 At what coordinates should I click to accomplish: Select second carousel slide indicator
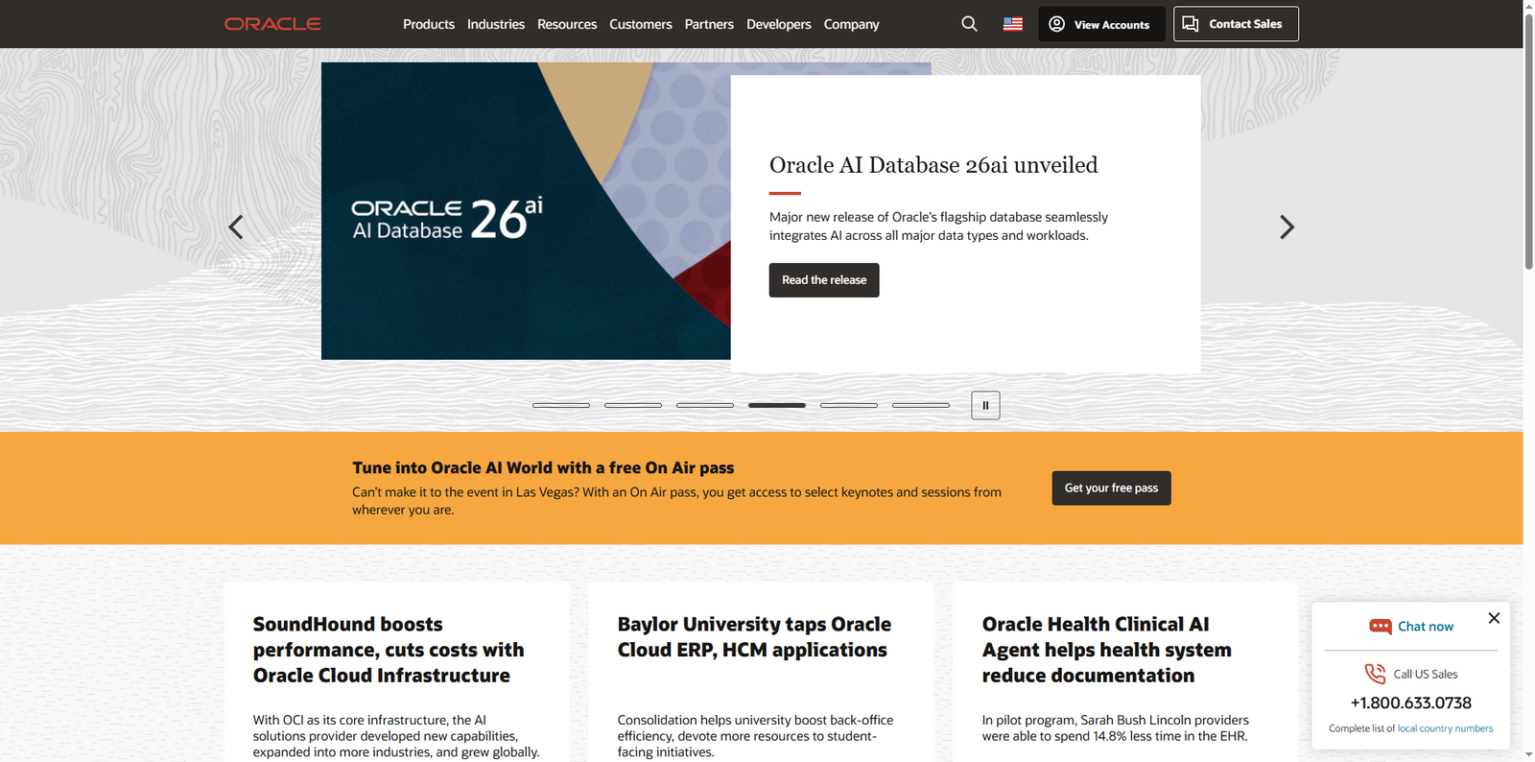coord(633,405)
